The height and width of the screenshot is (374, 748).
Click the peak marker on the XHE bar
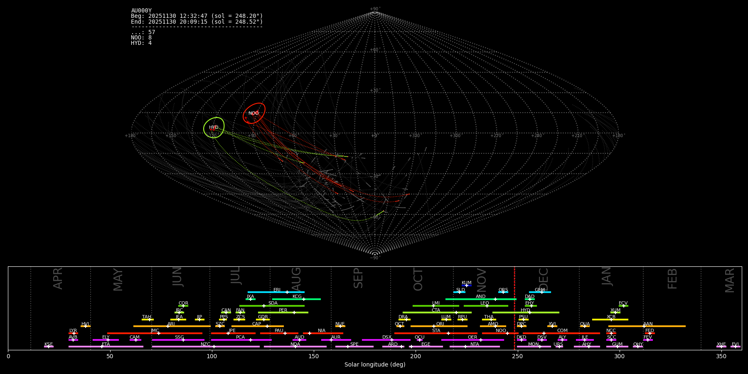click(721, 347)
